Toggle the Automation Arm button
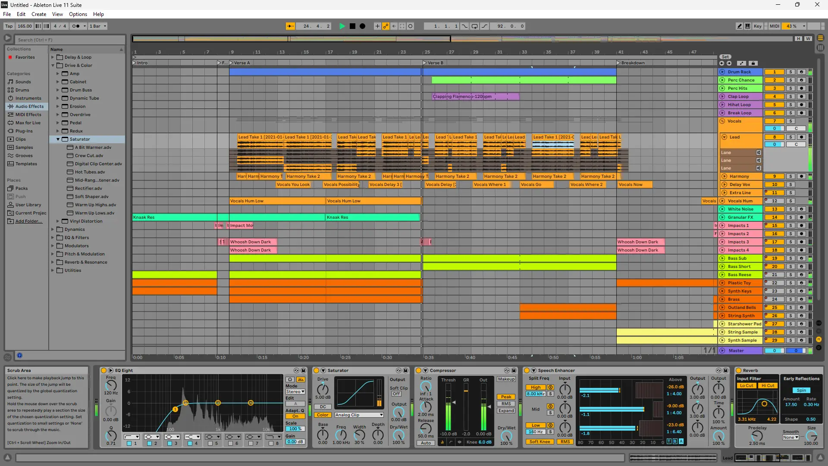Viewport: 828px width, 466px height. click(386, 26)
